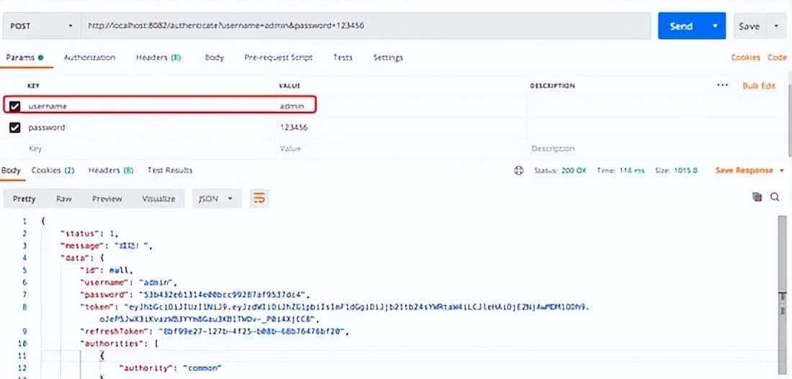Open the Test Results tab
This screenshot has width=792, height=379.
pos(170,170)
